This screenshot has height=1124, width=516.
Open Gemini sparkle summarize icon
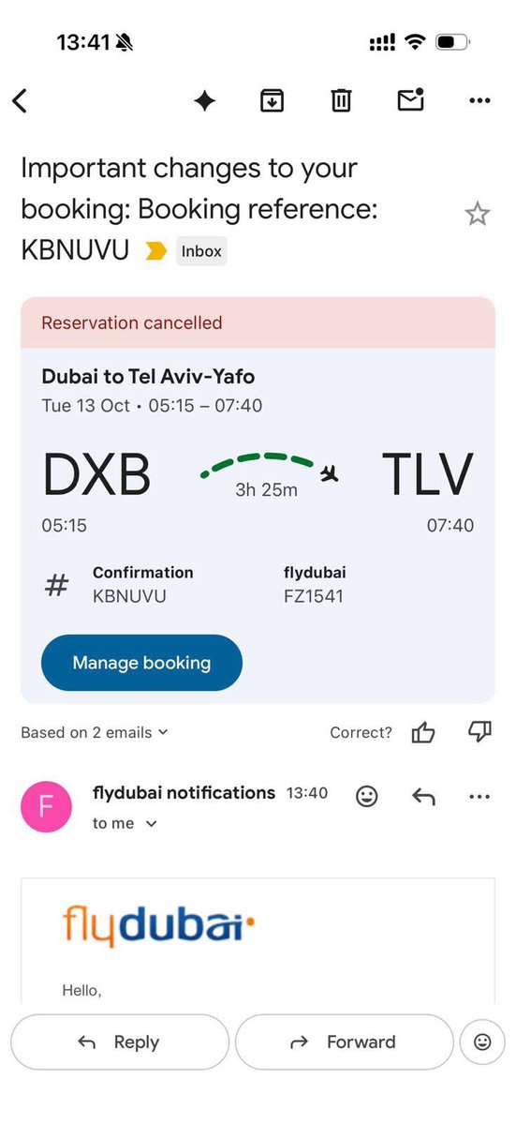(x=205, y=101)
